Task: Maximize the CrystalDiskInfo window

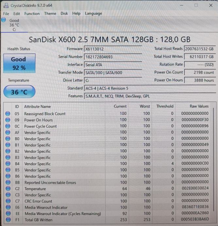Action: (x=196, y=6)
